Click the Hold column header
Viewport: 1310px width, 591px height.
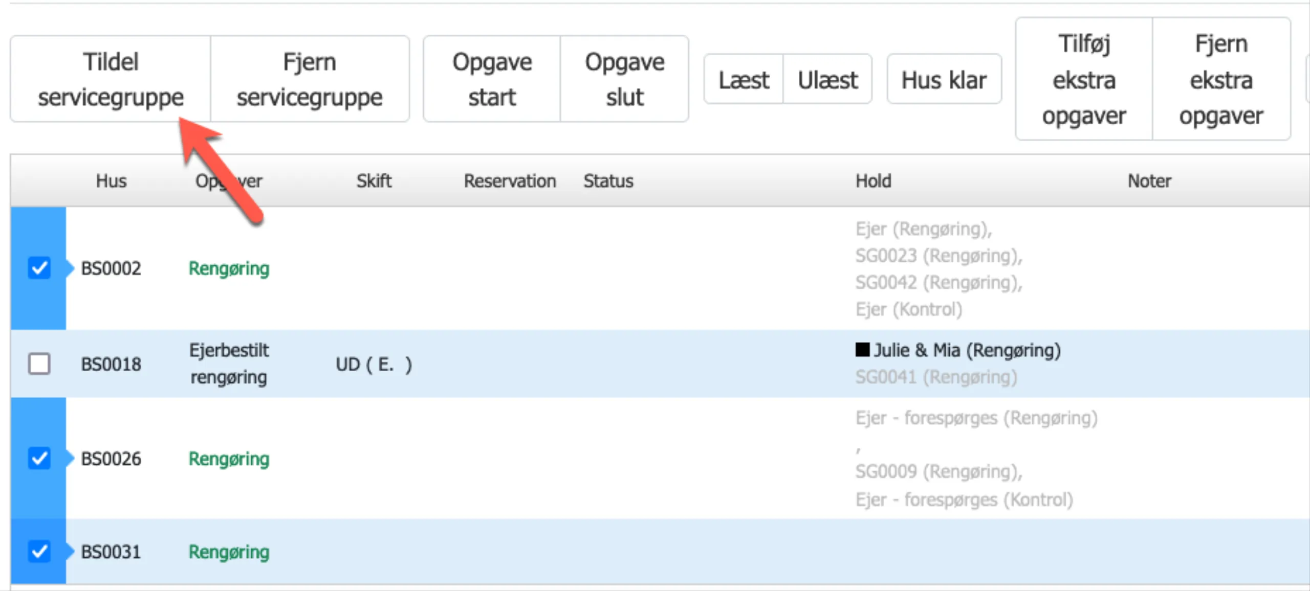click(x=874, y=181)
